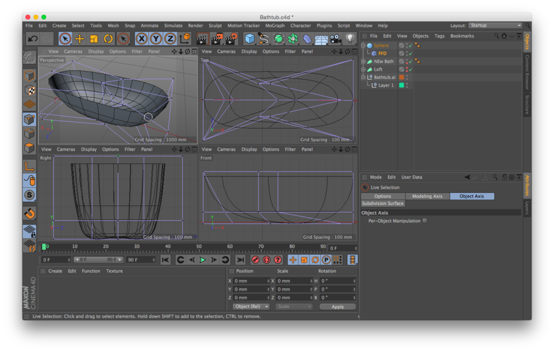Click the green Array modeling object icon
This screenshot has width=554, height=352.
point(293,39)
